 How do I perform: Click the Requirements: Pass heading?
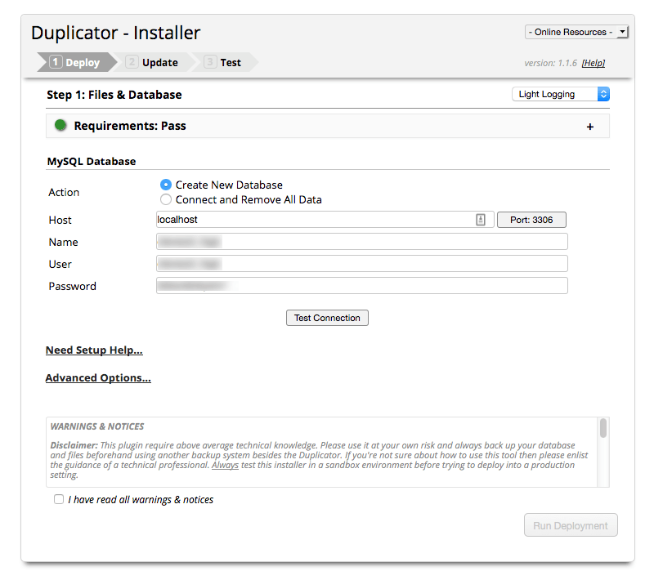[130, 126]
